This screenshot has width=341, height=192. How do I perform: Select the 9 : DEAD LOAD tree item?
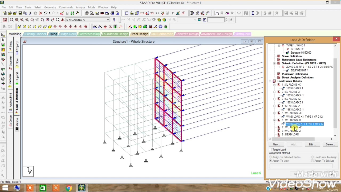pos(290,134)
